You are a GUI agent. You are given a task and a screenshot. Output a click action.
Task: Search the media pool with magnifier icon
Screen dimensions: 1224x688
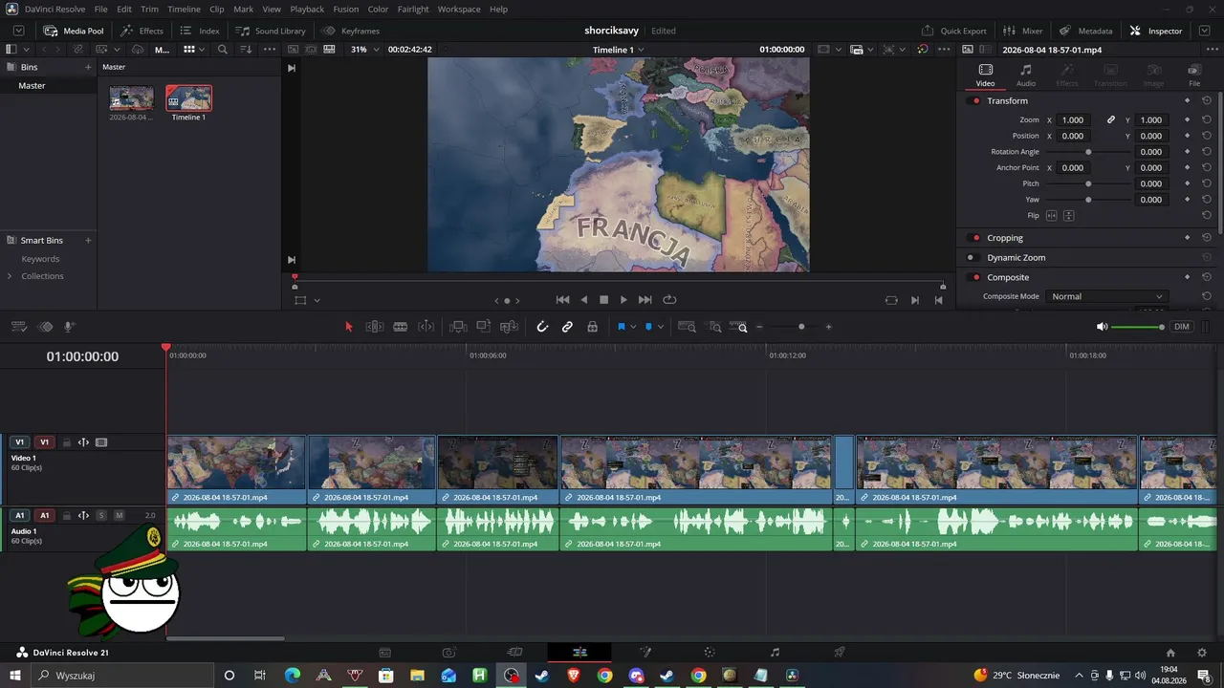tap(223, 49)
